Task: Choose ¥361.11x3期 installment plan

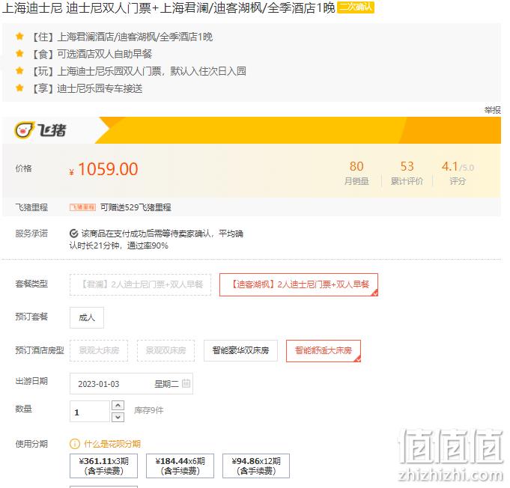Action: (104, 466)
